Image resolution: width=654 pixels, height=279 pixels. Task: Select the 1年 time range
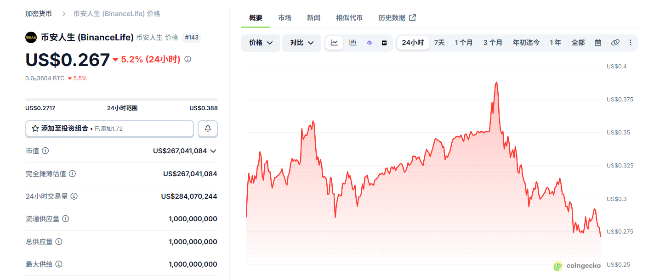click(555, 43)
